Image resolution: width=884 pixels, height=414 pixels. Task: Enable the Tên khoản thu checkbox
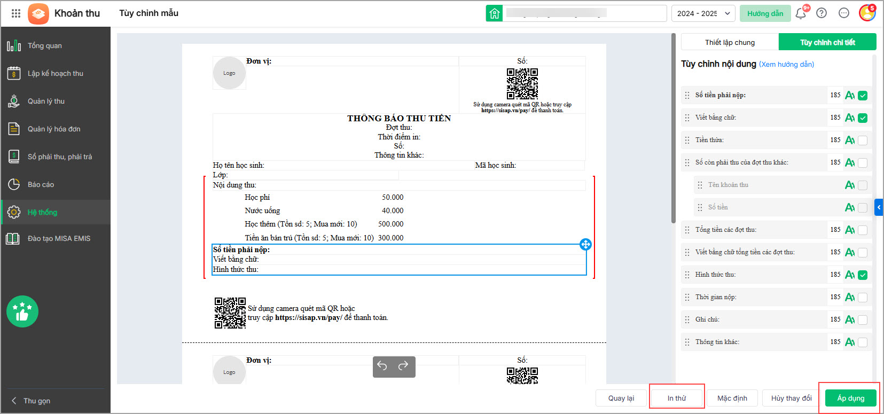click(863, 185)
